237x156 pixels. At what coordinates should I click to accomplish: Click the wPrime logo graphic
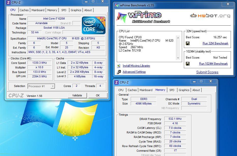(x=143, y=17)
